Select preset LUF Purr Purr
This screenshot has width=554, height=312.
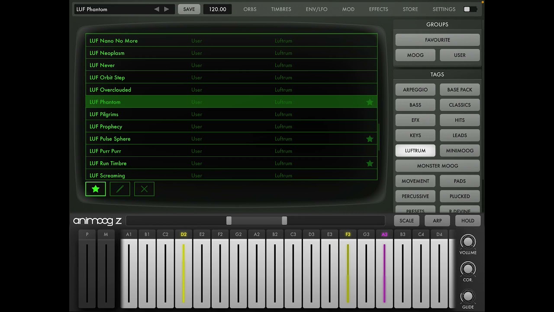pos(232,151)
